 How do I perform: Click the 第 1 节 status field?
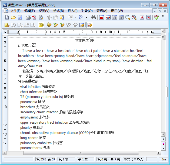66,159
